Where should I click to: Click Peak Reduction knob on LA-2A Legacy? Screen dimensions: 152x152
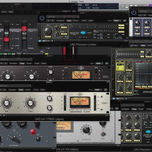tap(86, 130)
